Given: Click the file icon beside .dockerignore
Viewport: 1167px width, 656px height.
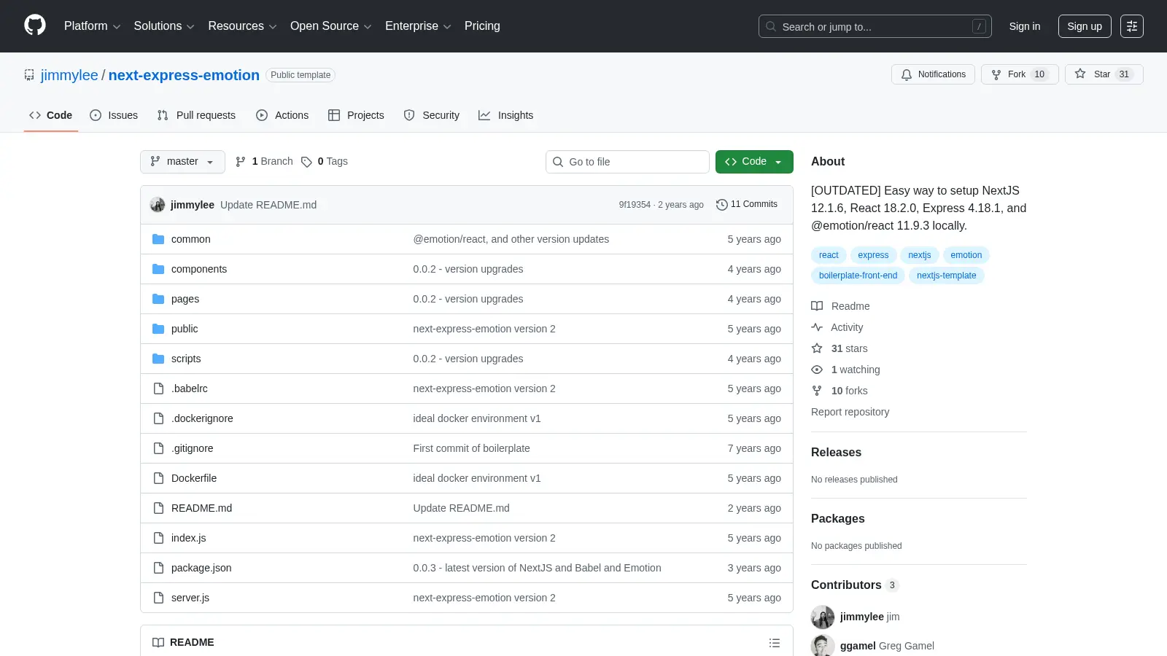Looking at the screenshot, I should pos(158,418).
